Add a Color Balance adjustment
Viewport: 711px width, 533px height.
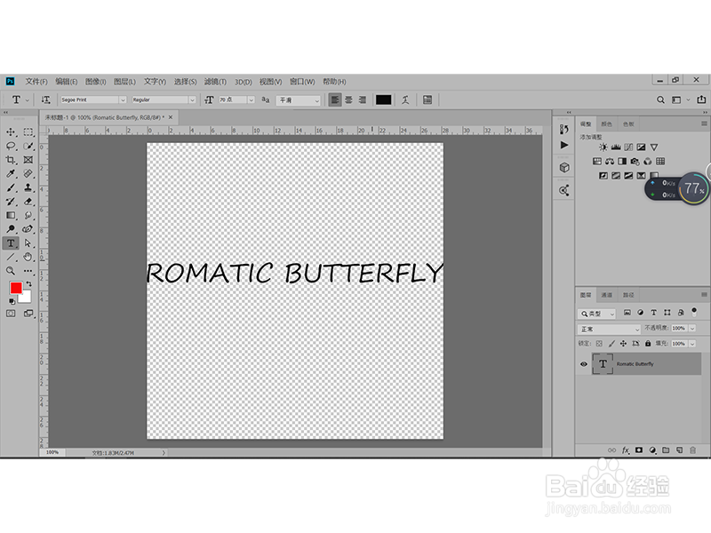point(610,162)
